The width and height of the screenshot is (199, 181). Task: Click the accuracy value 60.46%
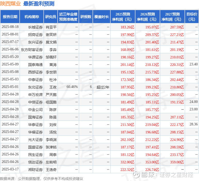(x=72, y=87)
